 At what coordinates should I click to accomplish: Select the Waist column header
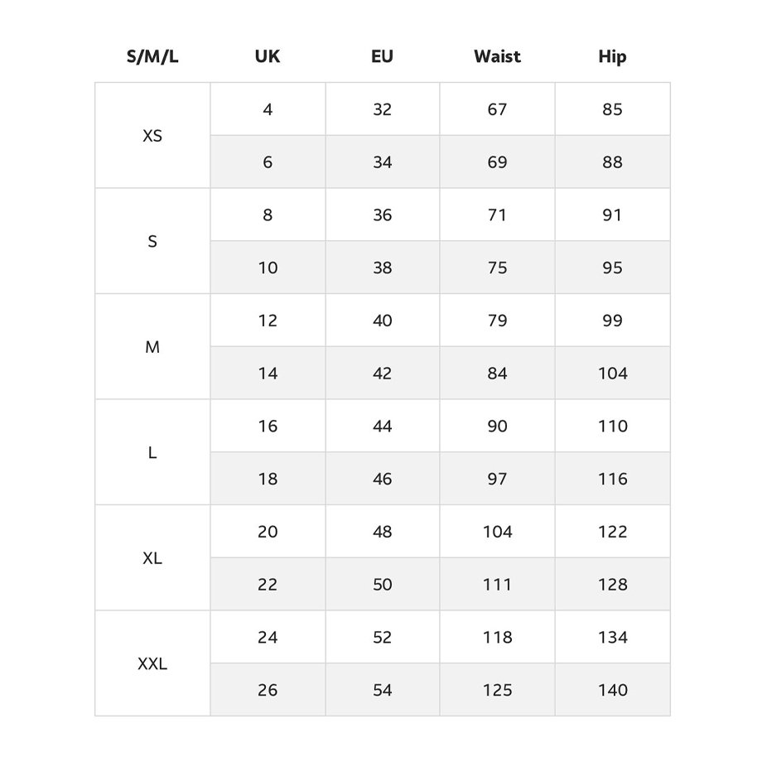[497, 57]
